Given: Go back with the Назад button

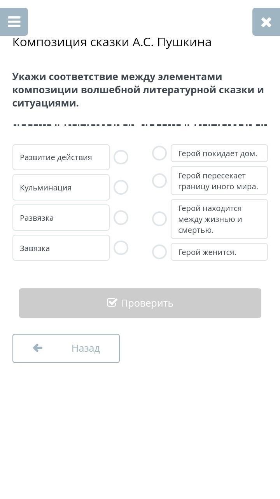Looking at the screenshot, I should point(66,348).
